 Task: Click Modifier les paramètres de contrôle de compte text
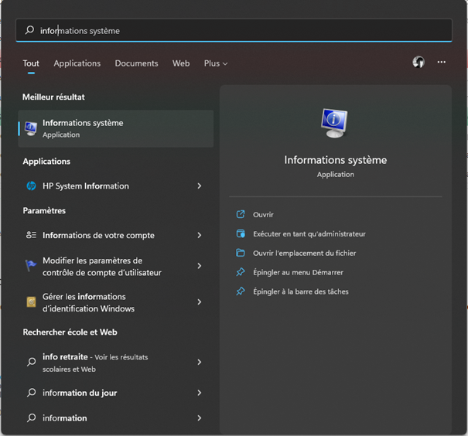[102, 266]
